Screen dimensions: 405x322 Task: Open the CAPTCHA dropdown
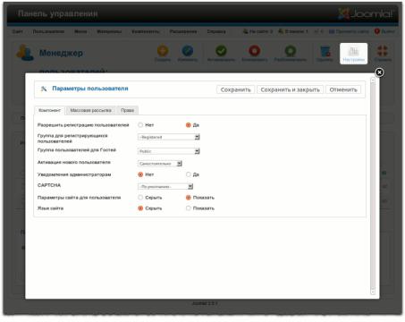(165, 187)
